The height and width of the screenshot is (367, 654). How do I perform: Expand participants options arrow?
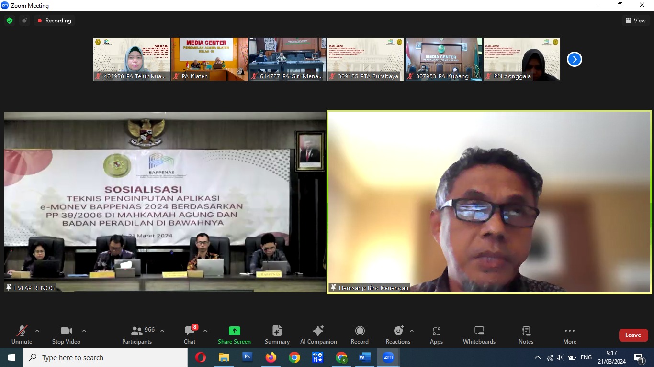click(162, 331)
